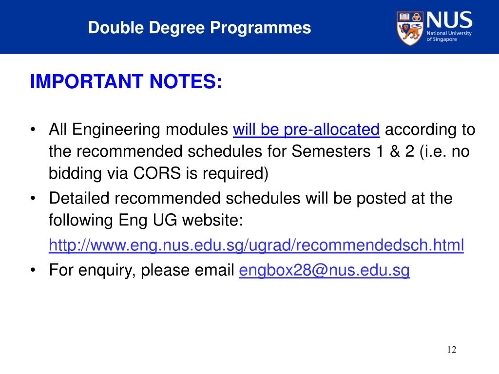
Task: Click the slide page number 12
Action: pos(452,350)
